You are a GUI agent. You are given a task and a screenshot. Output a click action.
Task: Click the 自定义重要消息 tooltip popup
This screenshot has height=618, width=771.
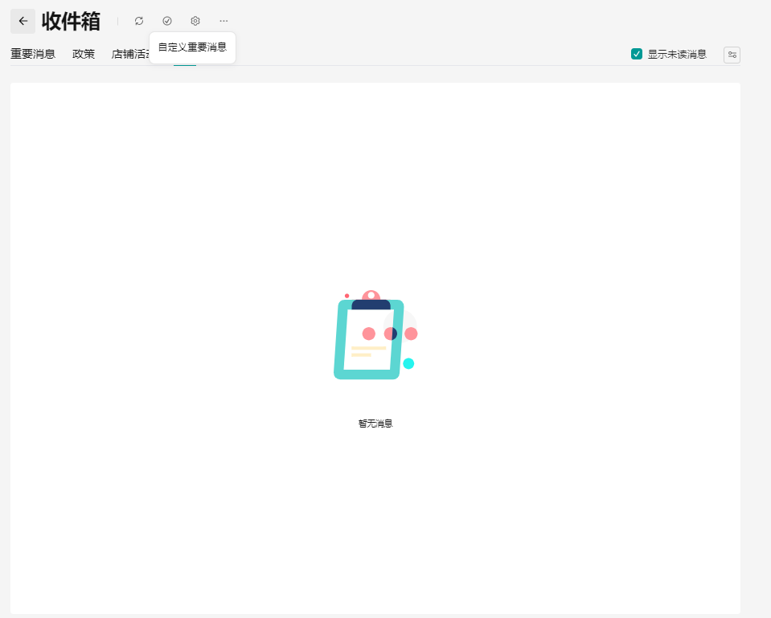click(192, 47)
